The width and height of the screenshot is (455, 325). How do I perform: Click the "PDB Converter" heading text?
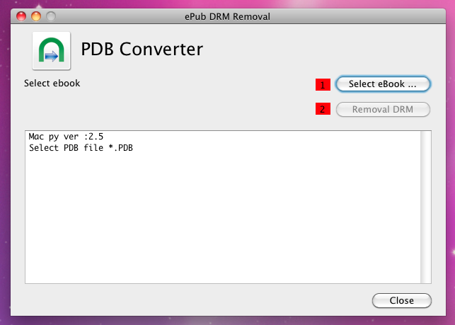142,50
